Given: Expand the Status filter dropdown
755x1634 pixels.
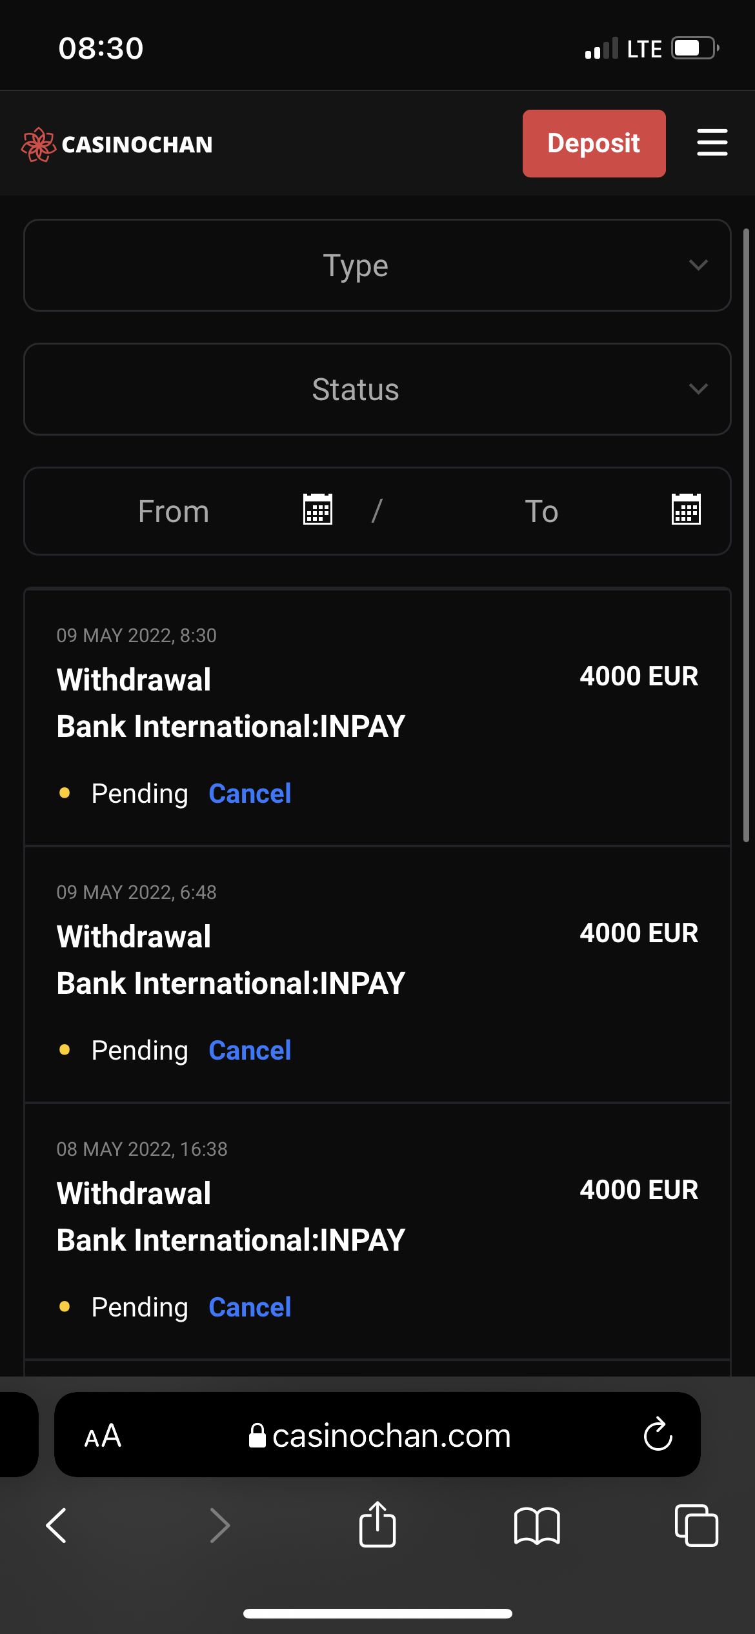Looking at the screenshot, I should pyautogui.click(x=377, y=389).
